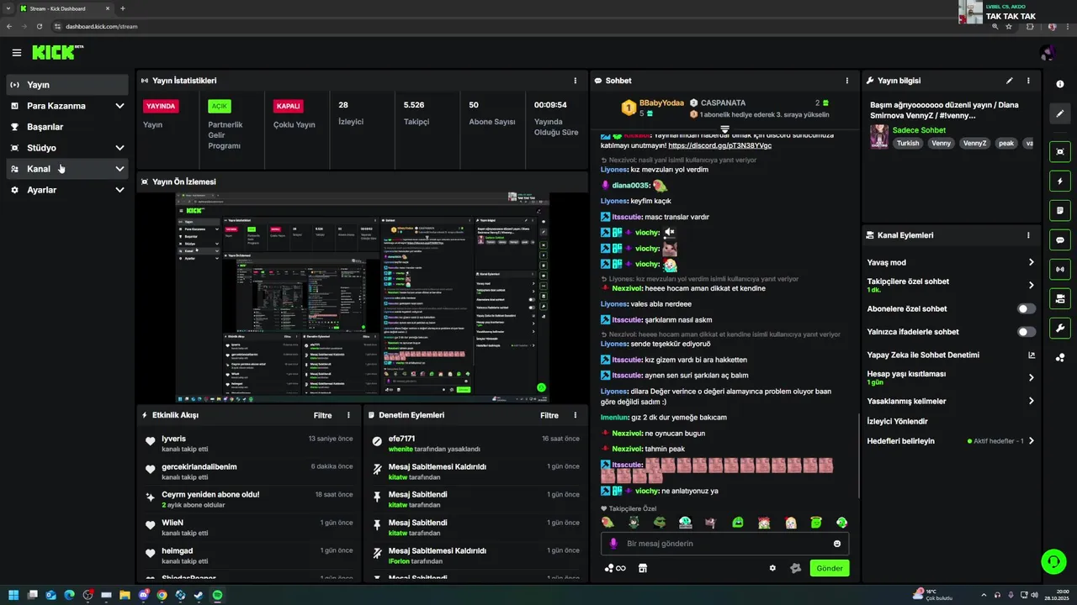Click the peak tag chip

(x=1006, y=143)
